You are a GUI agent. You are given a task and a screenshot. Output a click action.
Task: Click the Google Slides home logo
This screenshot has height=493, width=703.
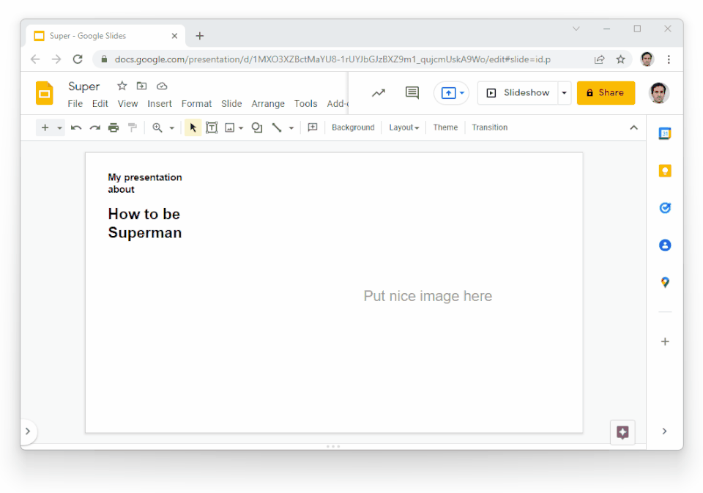[45, 93]
